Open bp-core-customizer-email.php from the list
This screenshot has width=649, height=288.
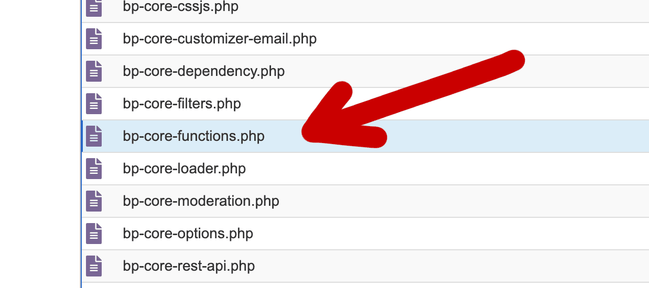pos(220,39)
